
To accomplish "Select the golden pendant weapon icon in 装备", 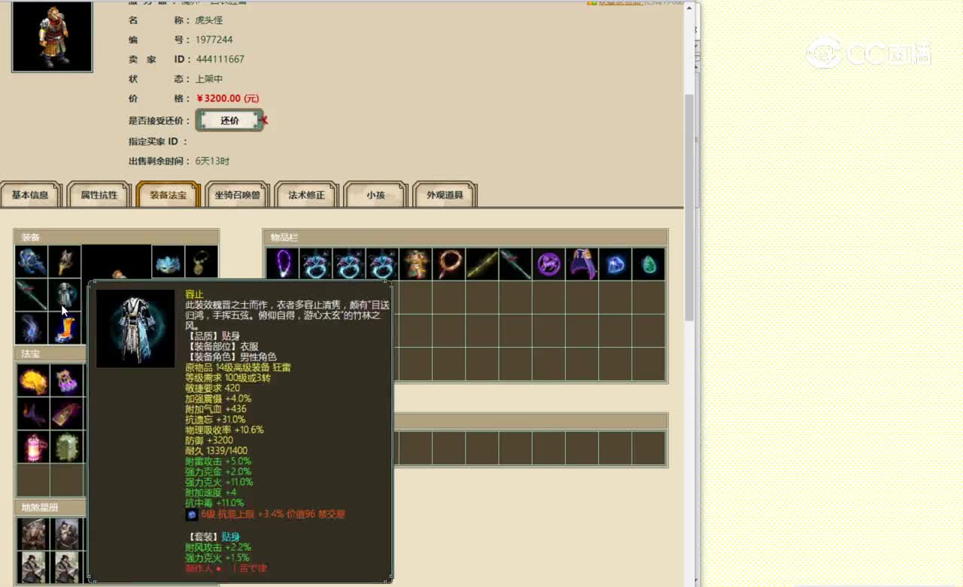I will (x=65, y=261).
